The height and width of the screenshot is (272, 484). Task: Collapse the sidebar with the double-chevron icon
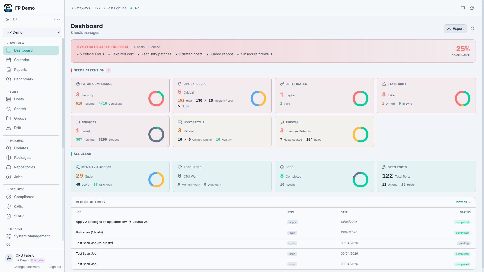[8, 245]
